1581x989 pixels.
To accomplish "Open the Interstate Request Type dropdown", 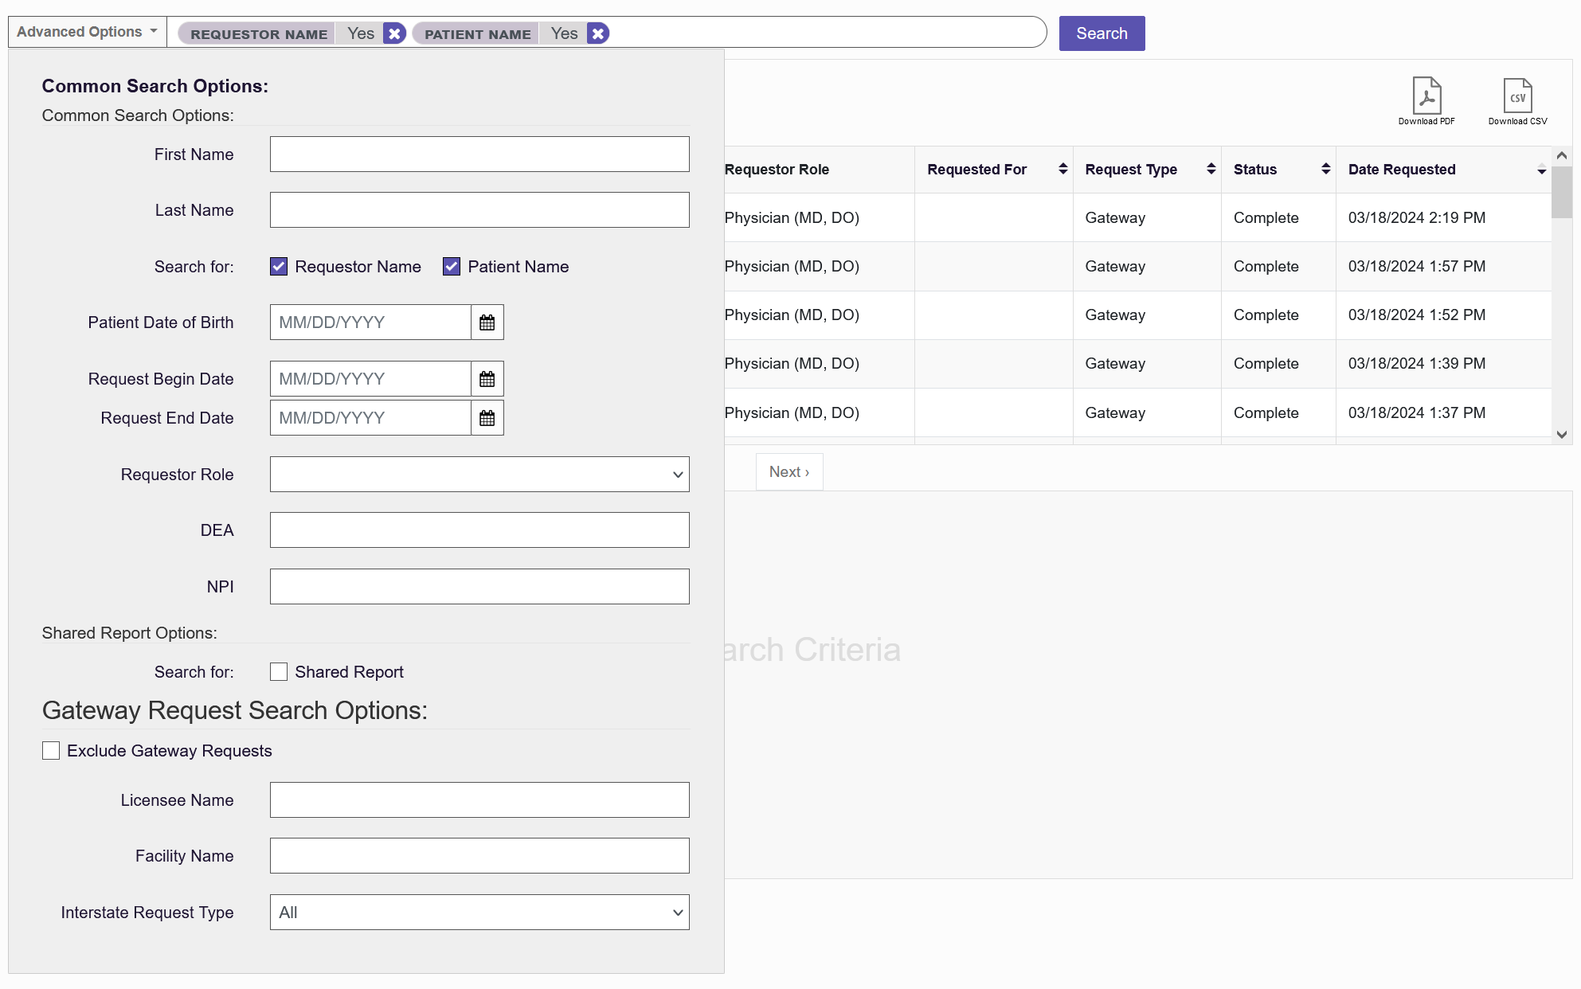I will click(479, 913).
